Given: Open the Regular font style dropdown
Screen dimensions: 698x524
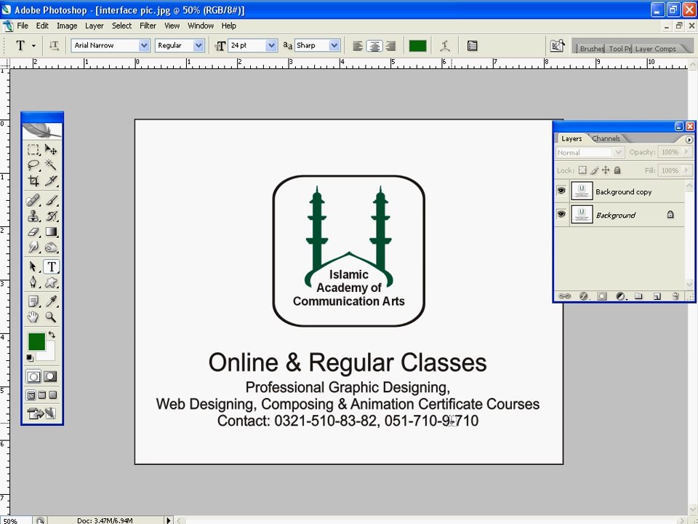Looking at the screenshot, I should coord(198,45).
